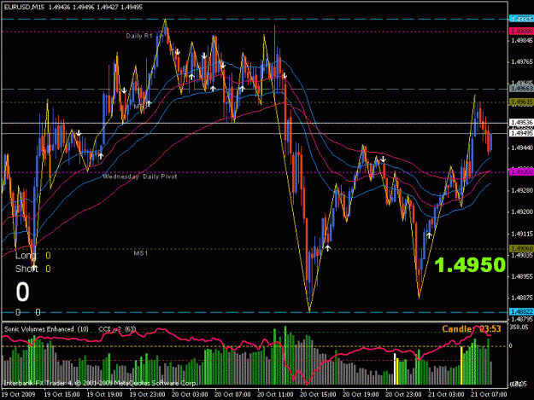Click the Short 0 position counter

(x=33, y=269)
